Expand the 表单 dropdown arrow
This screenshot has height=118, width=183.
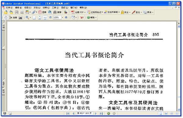pyautogui.click(x=152, y=12)
